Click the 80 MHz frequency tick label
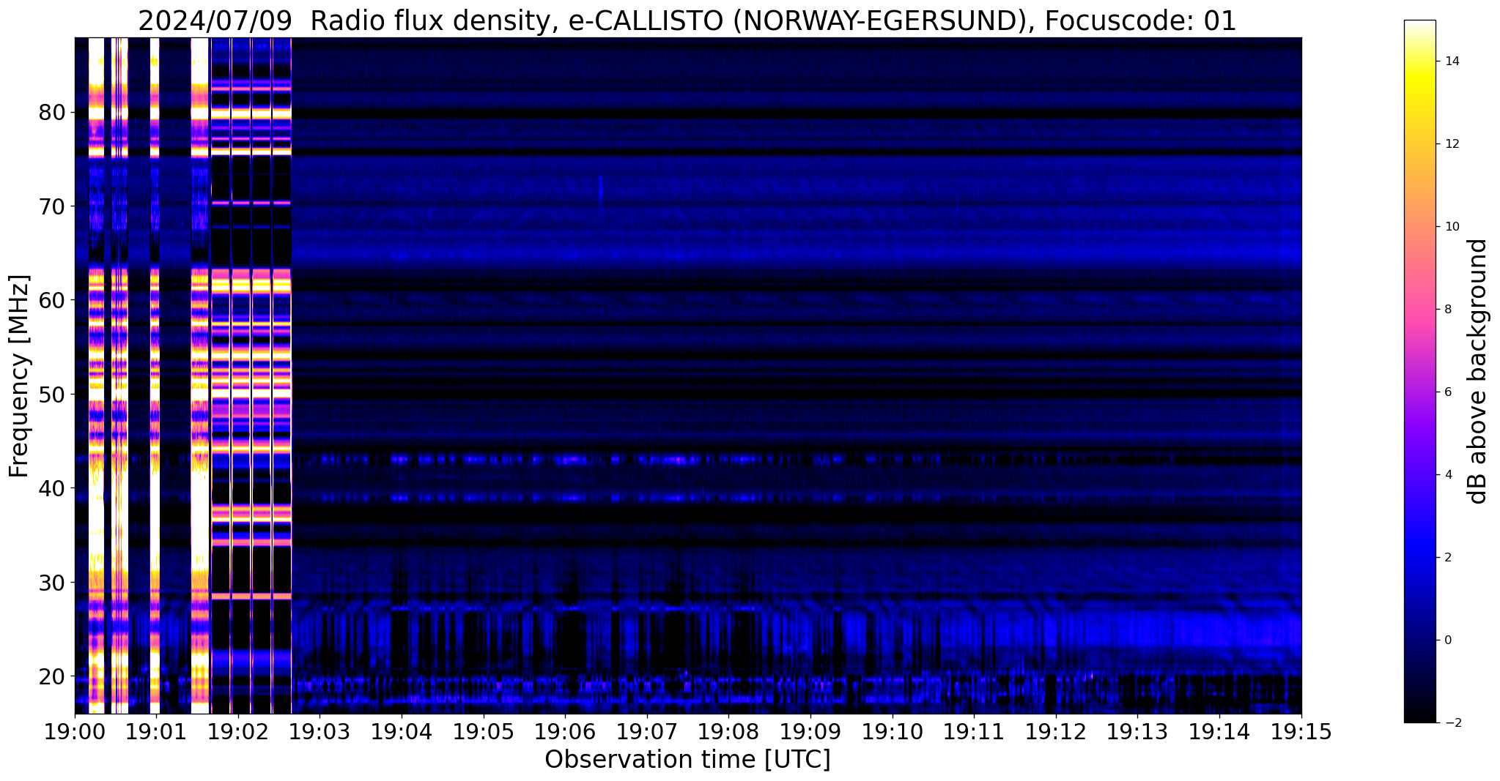 [x=53, y=113]
